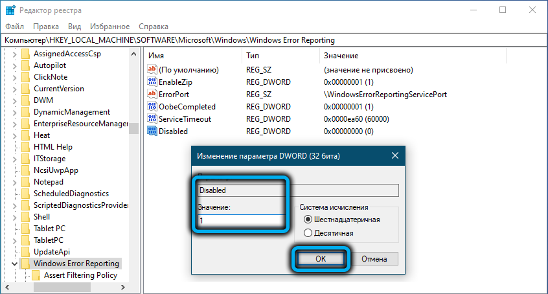Select the Шестнадцатеричная radio button
548x294 pixels.
tap(308, 220)
